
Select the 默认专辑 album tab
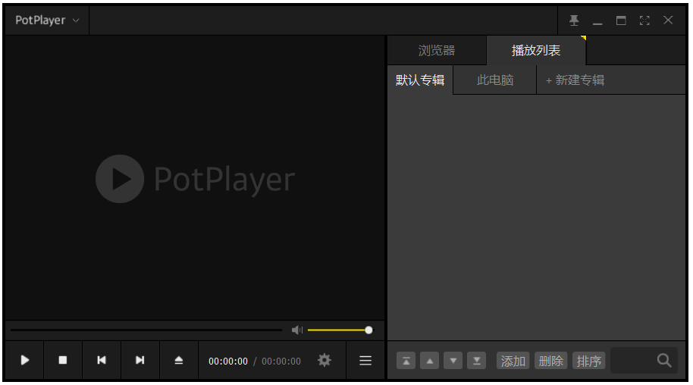pyautogui.click(x=420, y=80)
